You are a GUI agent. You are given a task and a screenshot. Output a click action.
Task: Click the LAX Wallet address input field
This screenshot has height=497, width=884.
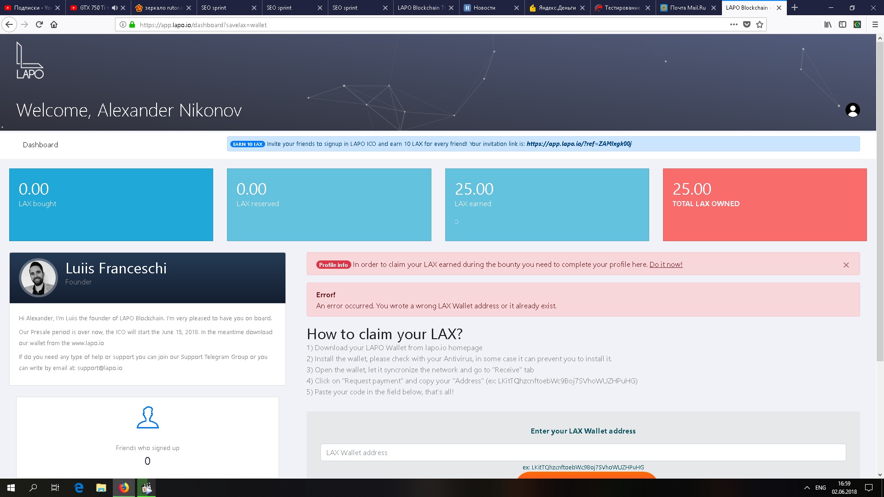click(583, 453)
